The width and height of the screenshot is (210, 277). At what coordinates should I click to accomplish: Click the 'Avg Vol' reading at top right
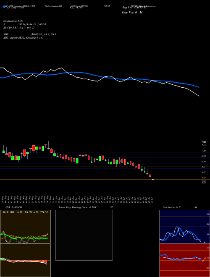(134, 8)
